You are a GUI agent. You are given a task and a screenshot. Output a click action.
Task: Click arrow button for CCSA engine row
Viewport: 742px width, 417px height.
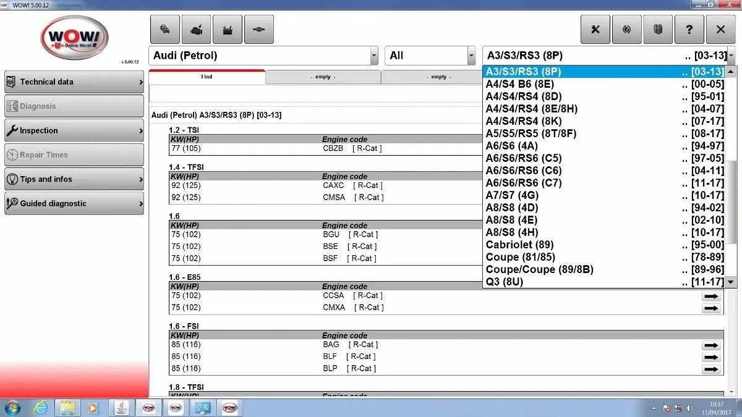tap(712, 296)
